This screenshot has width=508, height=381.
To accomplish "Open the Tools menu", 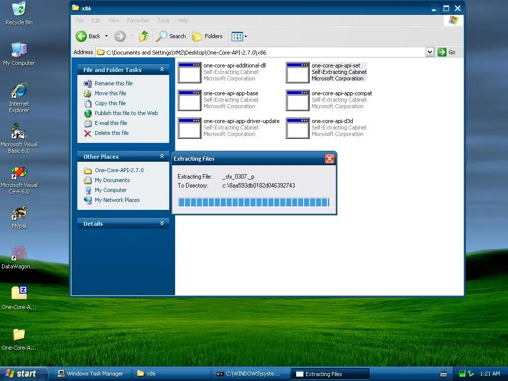I will [164, 20].
